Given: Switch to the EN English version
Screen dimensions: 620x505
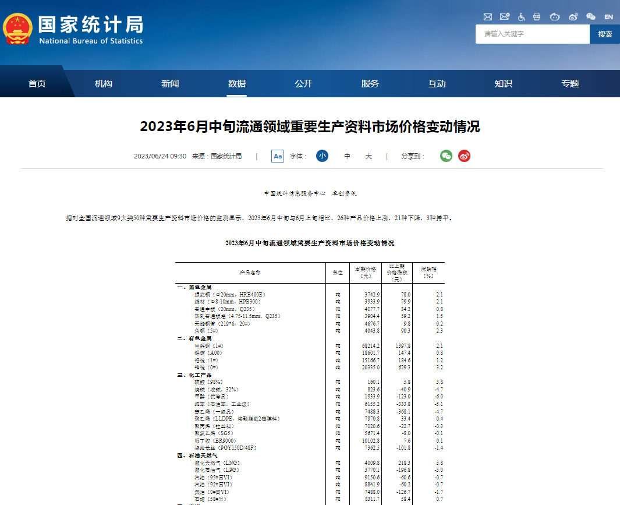Looking at the screenshot, I should pos(608,17).
